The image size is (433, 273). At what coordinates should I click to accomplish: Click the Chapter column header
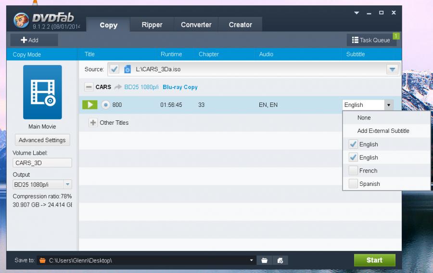point(208,54)
